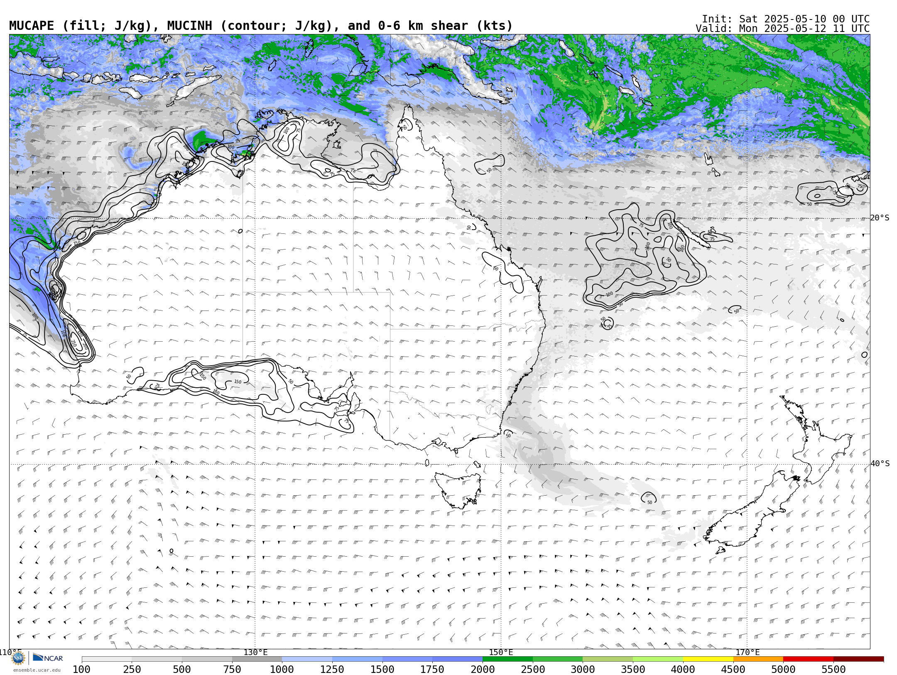The height and width of the screenshot is (675, 897).
Task: Pick the dark gray swatch between 750 and 1000
Action: point(257,659)
